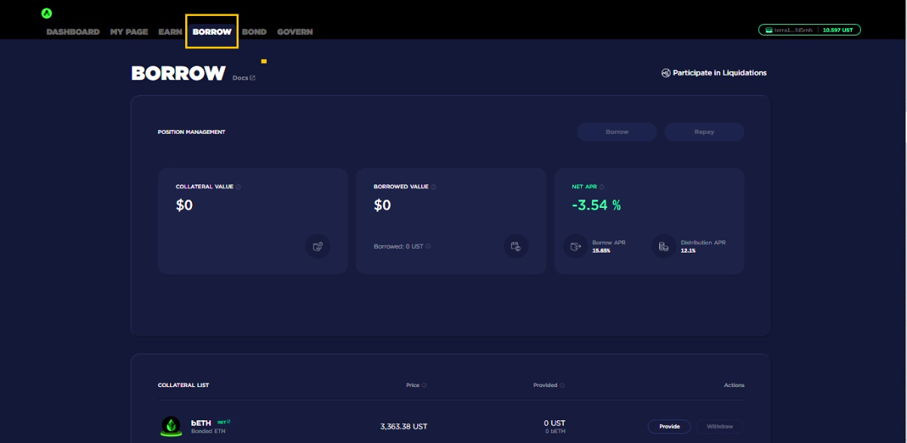
Task: Click the info icon beside Price header
Action: click(x=424, y=386)
